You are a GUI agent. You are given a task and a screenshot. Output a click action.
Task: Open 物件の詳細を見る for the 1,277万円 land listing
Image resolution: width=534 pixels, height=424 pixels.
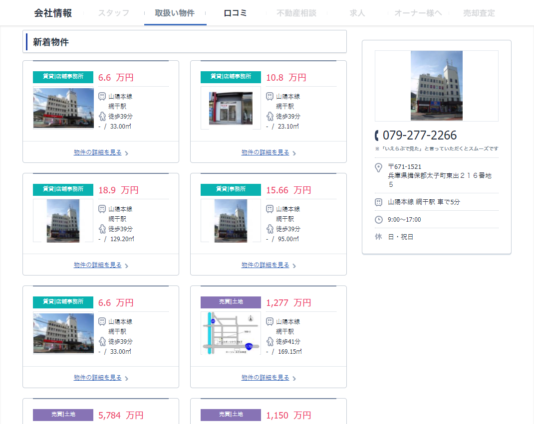(x=266, y=378)
